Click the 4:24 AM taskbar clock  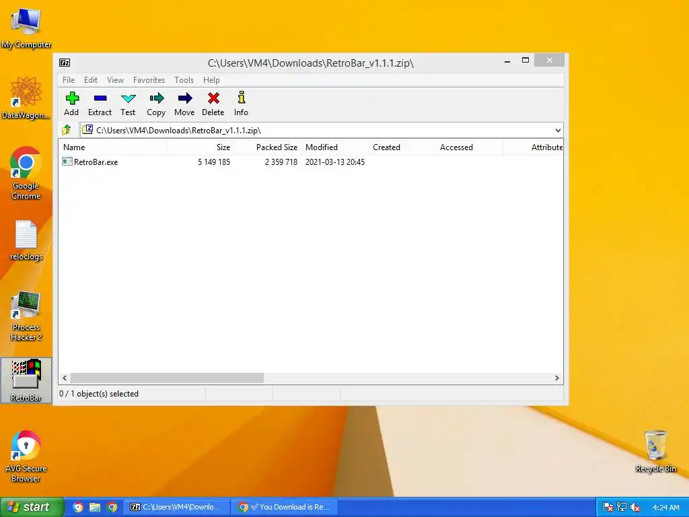[665, 508]
